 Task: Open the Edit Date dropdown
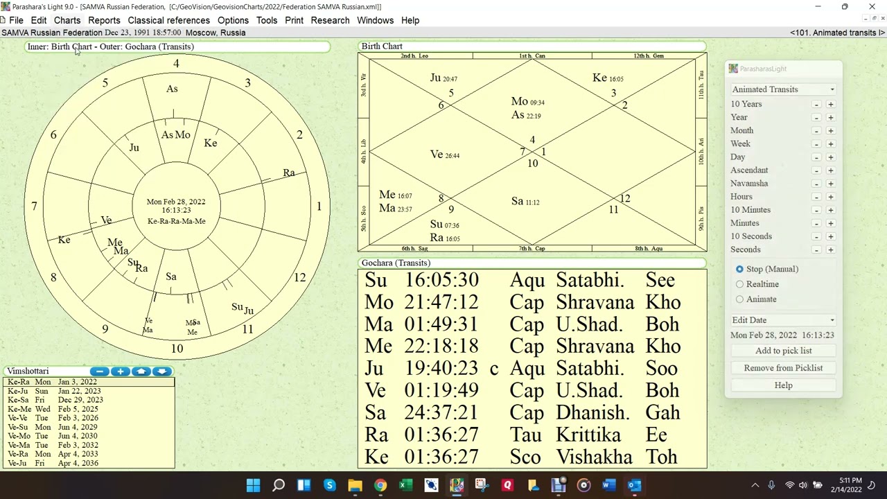point(783,320)
